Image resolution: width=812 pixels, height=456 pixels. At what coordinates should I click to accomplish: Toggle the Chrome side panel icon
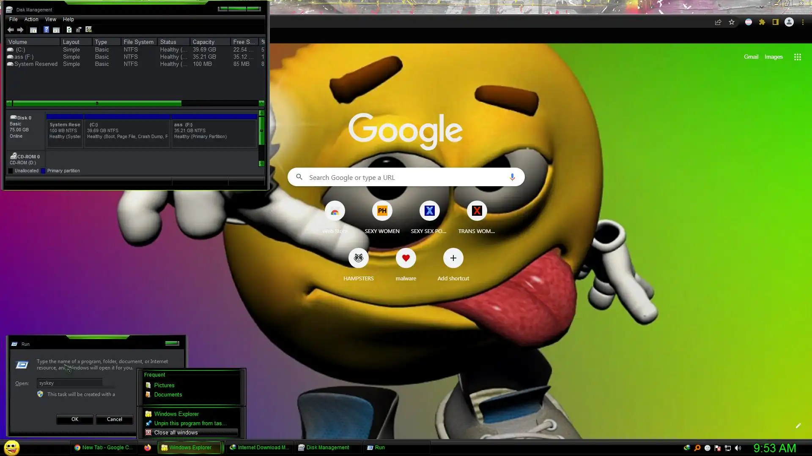776,22
